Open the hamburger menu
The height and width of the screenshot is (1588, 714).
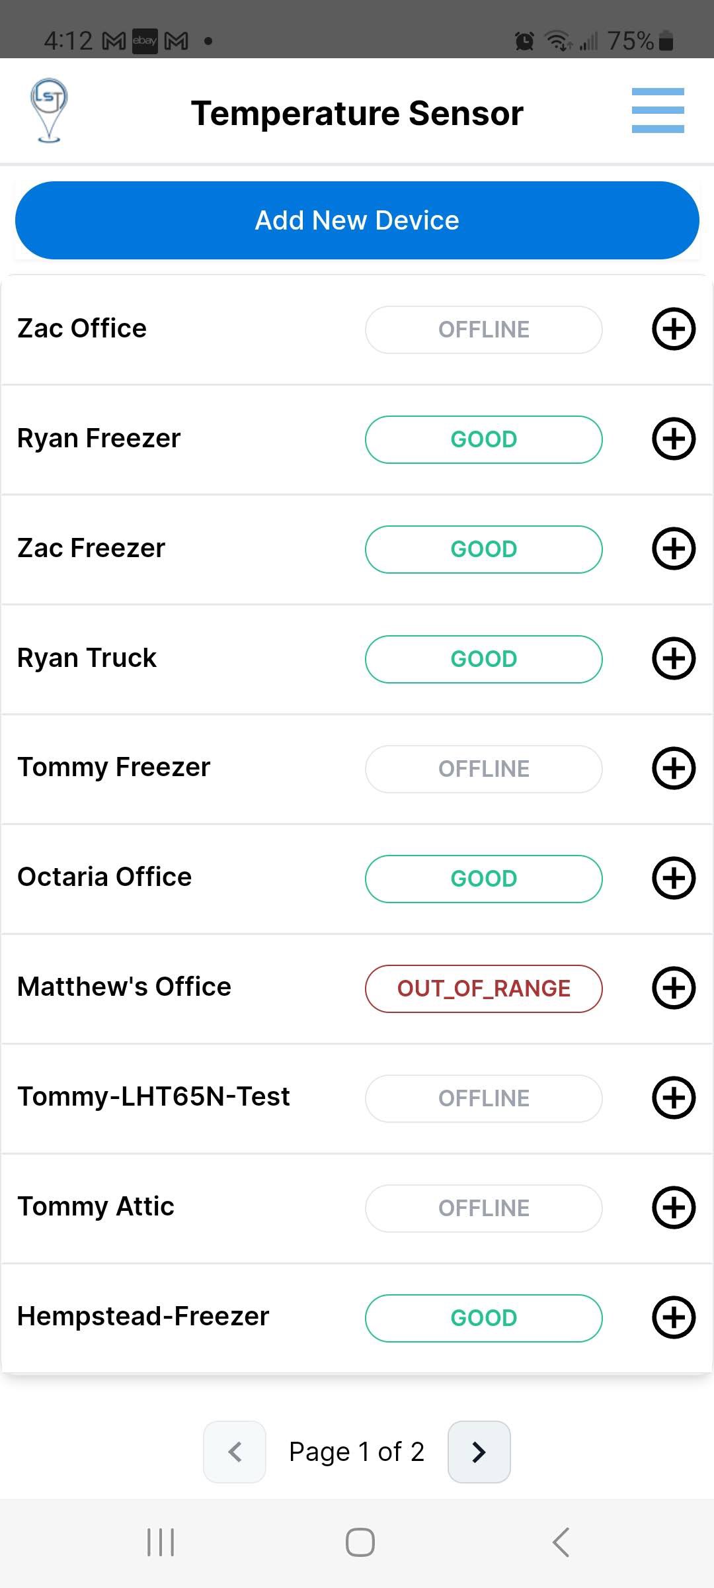tap(657, 110)
